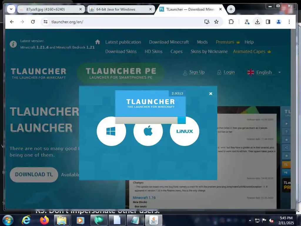
Task: Open Download Minecraft menu item
Action: 169,42
